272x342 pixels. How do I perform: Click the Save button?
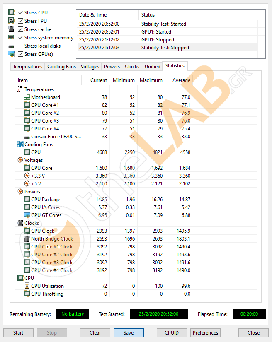click(129, 332)
